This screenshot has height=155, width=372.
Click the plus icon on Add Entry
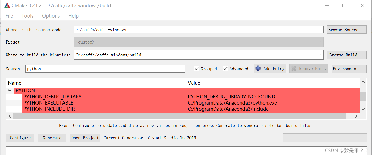pos(258,68)
